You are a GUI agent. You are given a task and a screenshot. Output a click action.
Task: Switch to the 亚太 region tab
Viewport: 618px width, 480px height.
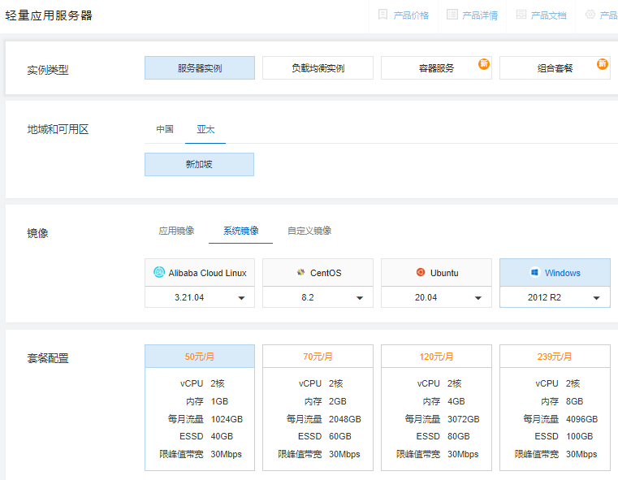tap(205, 129)
